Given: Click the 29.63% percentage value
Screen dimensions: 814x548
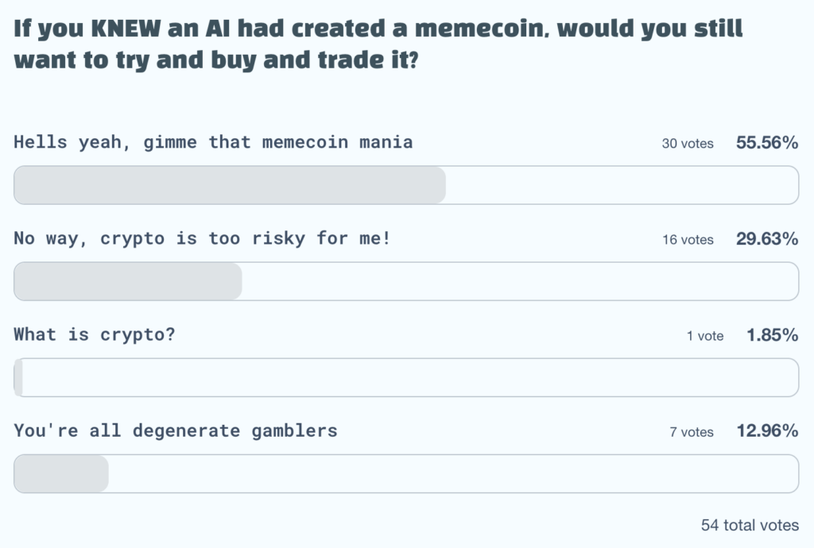Looking at the screenshot, I should [766, 240].
